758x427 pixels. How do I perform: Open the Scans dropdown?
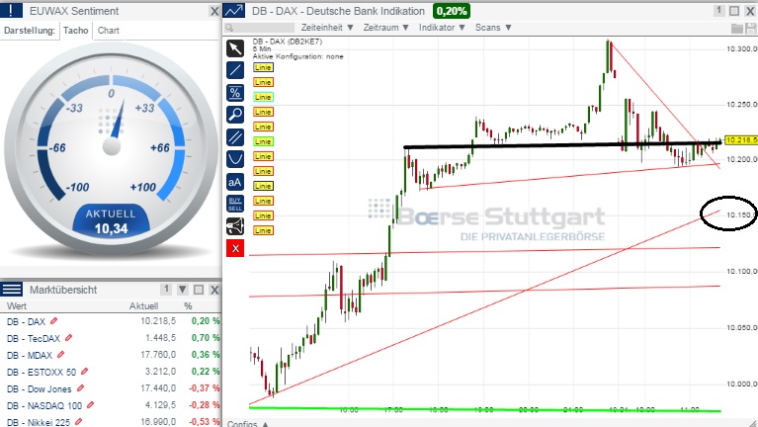point(493,28)
